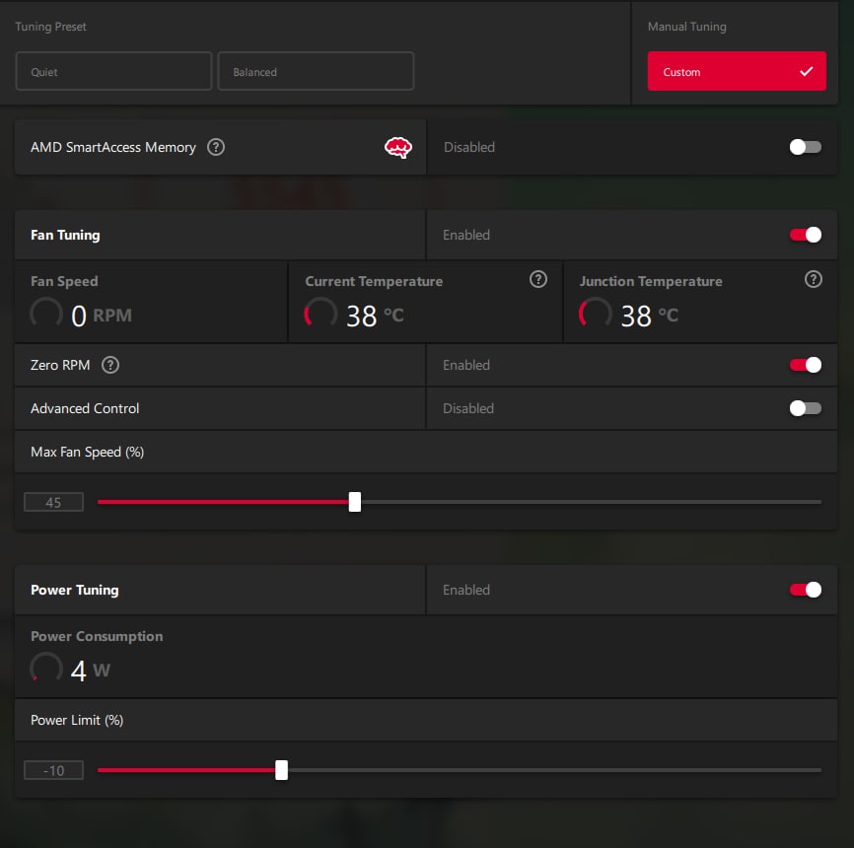Disable the Fan Tuning toggle
Screen dimensions: 854x848
[806, 235]
